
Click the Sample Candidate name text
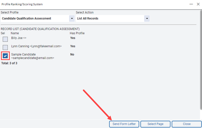pyautogui.click(x=24, y=54)
